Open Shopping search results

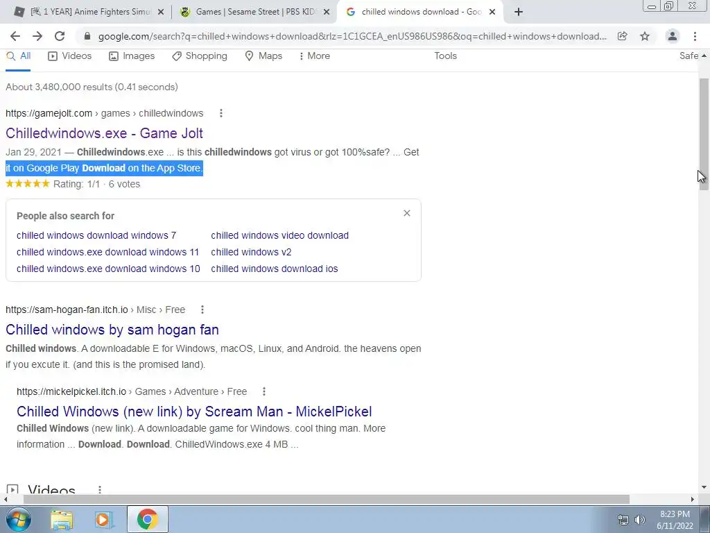[x=200, y=56]
